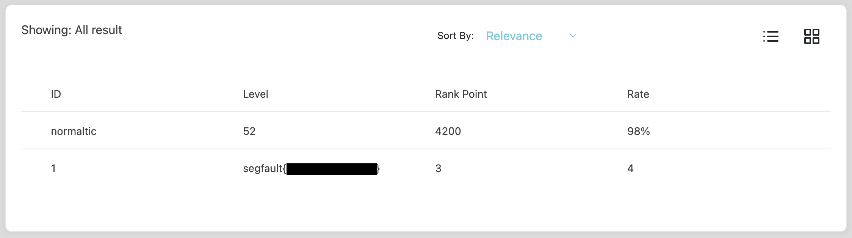Click the Level column header
852x238 pixels.
[255, 94]
